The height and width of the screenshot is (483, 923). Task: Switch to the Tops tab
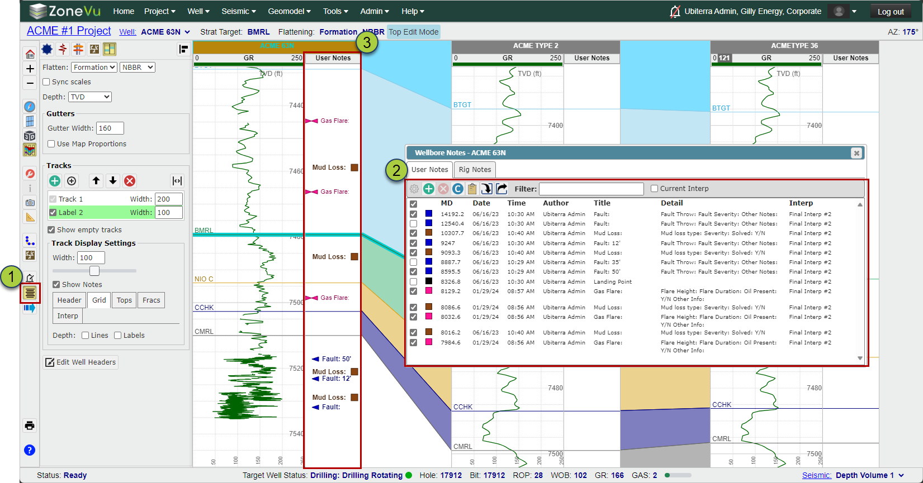click(124, 300)
